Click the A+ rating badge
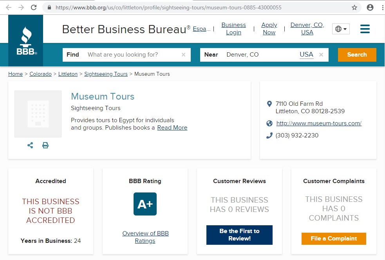Screen dimensions: 385x260 coord(145,204)
